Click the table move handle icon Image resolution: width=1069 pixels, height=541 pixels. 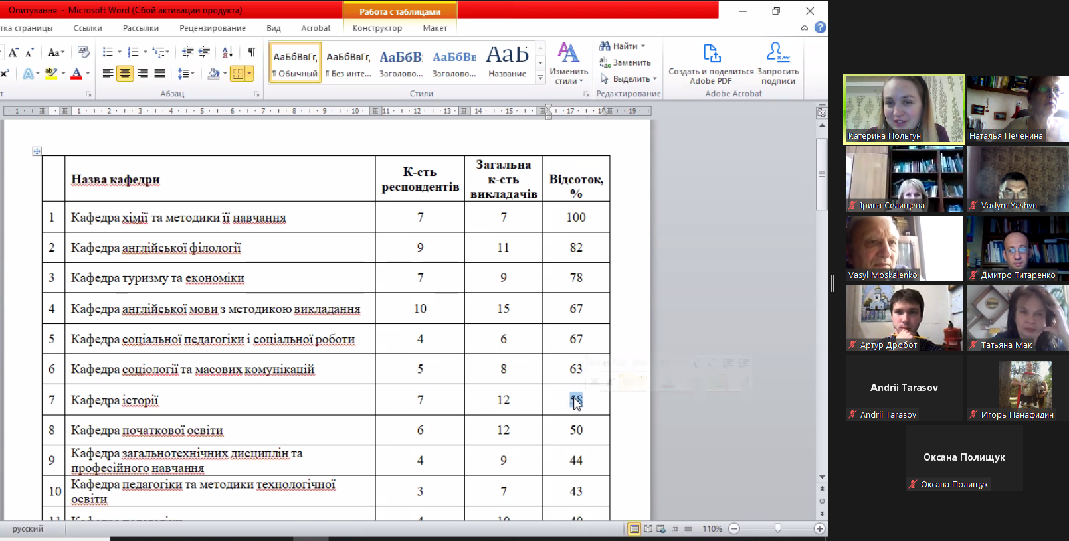coord(37,151)
